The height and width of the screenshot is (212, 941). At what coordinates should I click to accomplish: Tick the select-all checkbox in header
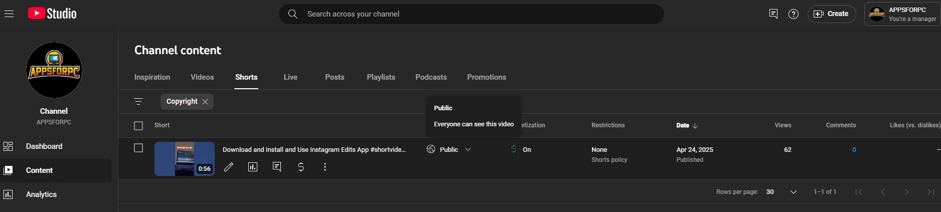tap(138, 126)
